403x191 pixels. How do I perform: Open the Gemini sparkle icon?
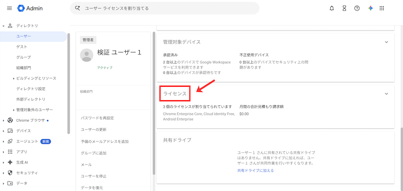(370, 8)
